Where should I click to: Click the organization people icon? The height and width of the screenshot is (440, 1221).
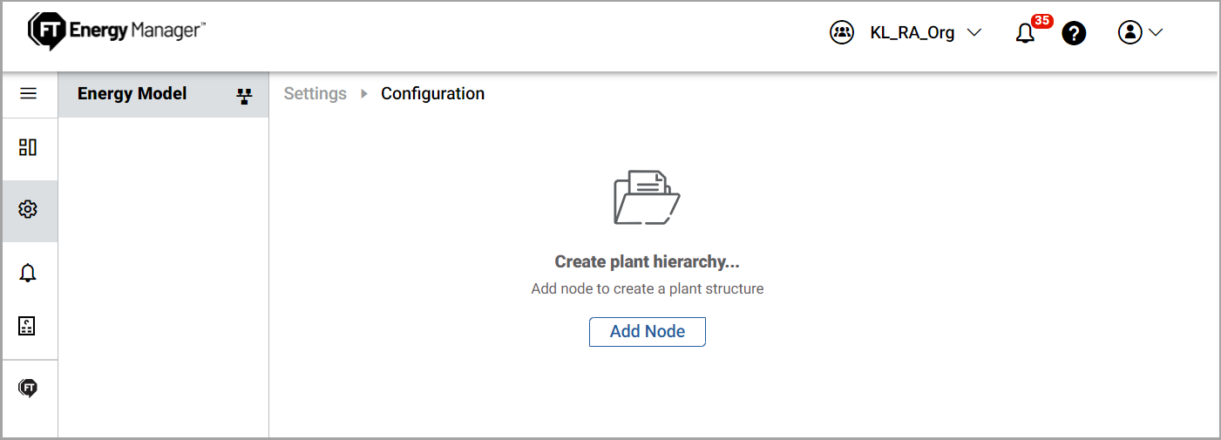point(841,33)
